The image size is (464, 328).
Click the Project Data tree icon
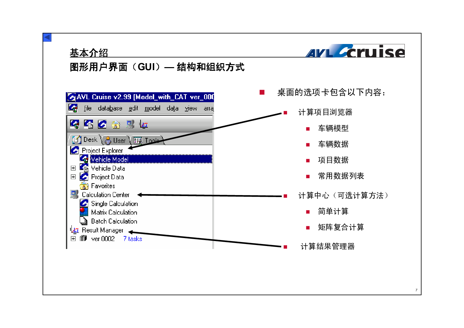tap(84, 177)
